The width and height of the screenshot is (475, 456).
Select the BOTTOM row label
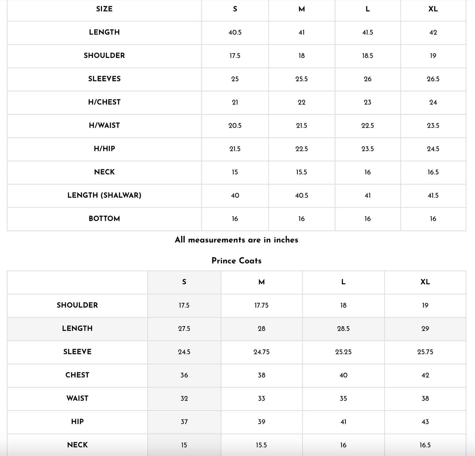[x=104, y=219]
